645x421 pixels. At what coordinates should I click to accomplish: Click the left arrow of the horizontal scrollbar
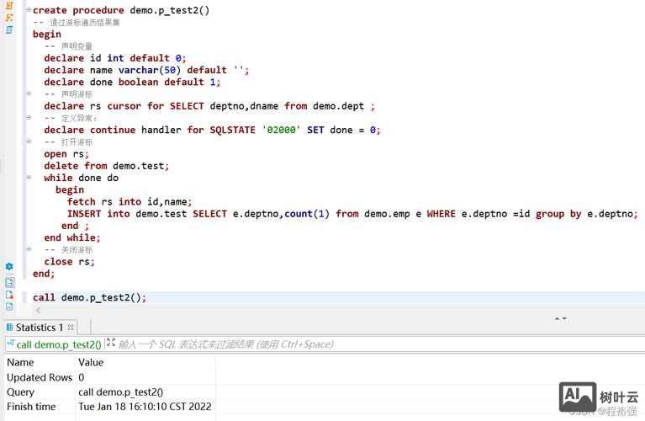click(x=37, y=310)
